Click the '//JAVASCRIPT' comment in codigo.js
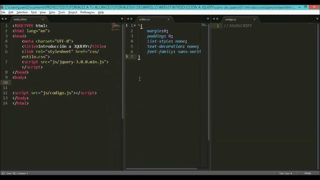 (238, 25)
